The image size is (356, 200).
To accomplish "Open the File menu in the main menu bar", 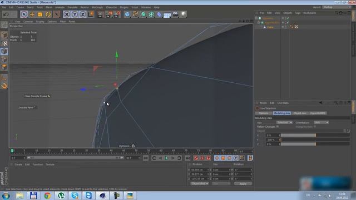I will (x=4, y=7).
